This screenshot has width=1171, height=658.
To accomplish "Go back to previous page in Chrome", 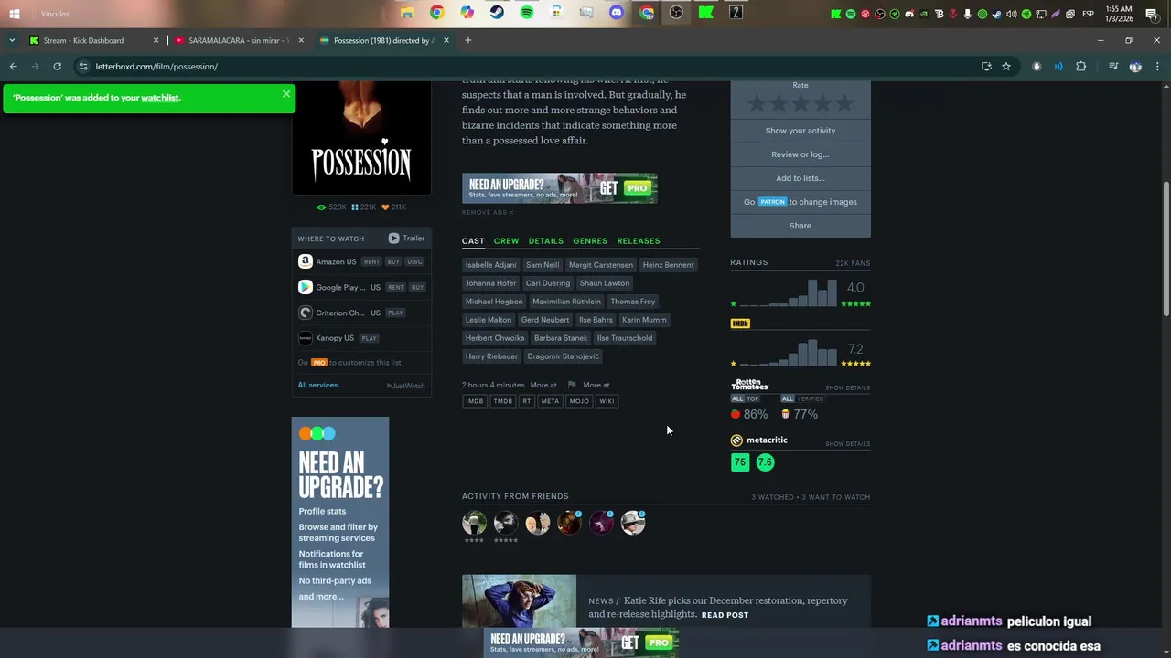I will (x=13, y=67).
